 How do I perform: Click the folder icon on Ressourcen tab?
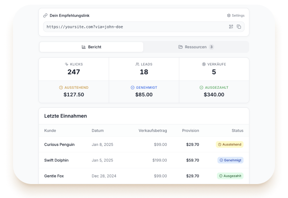(180, 47)
